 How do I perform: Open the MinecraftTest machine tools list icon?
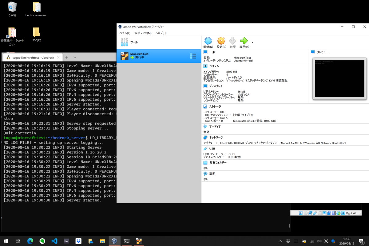coord(193,56)
